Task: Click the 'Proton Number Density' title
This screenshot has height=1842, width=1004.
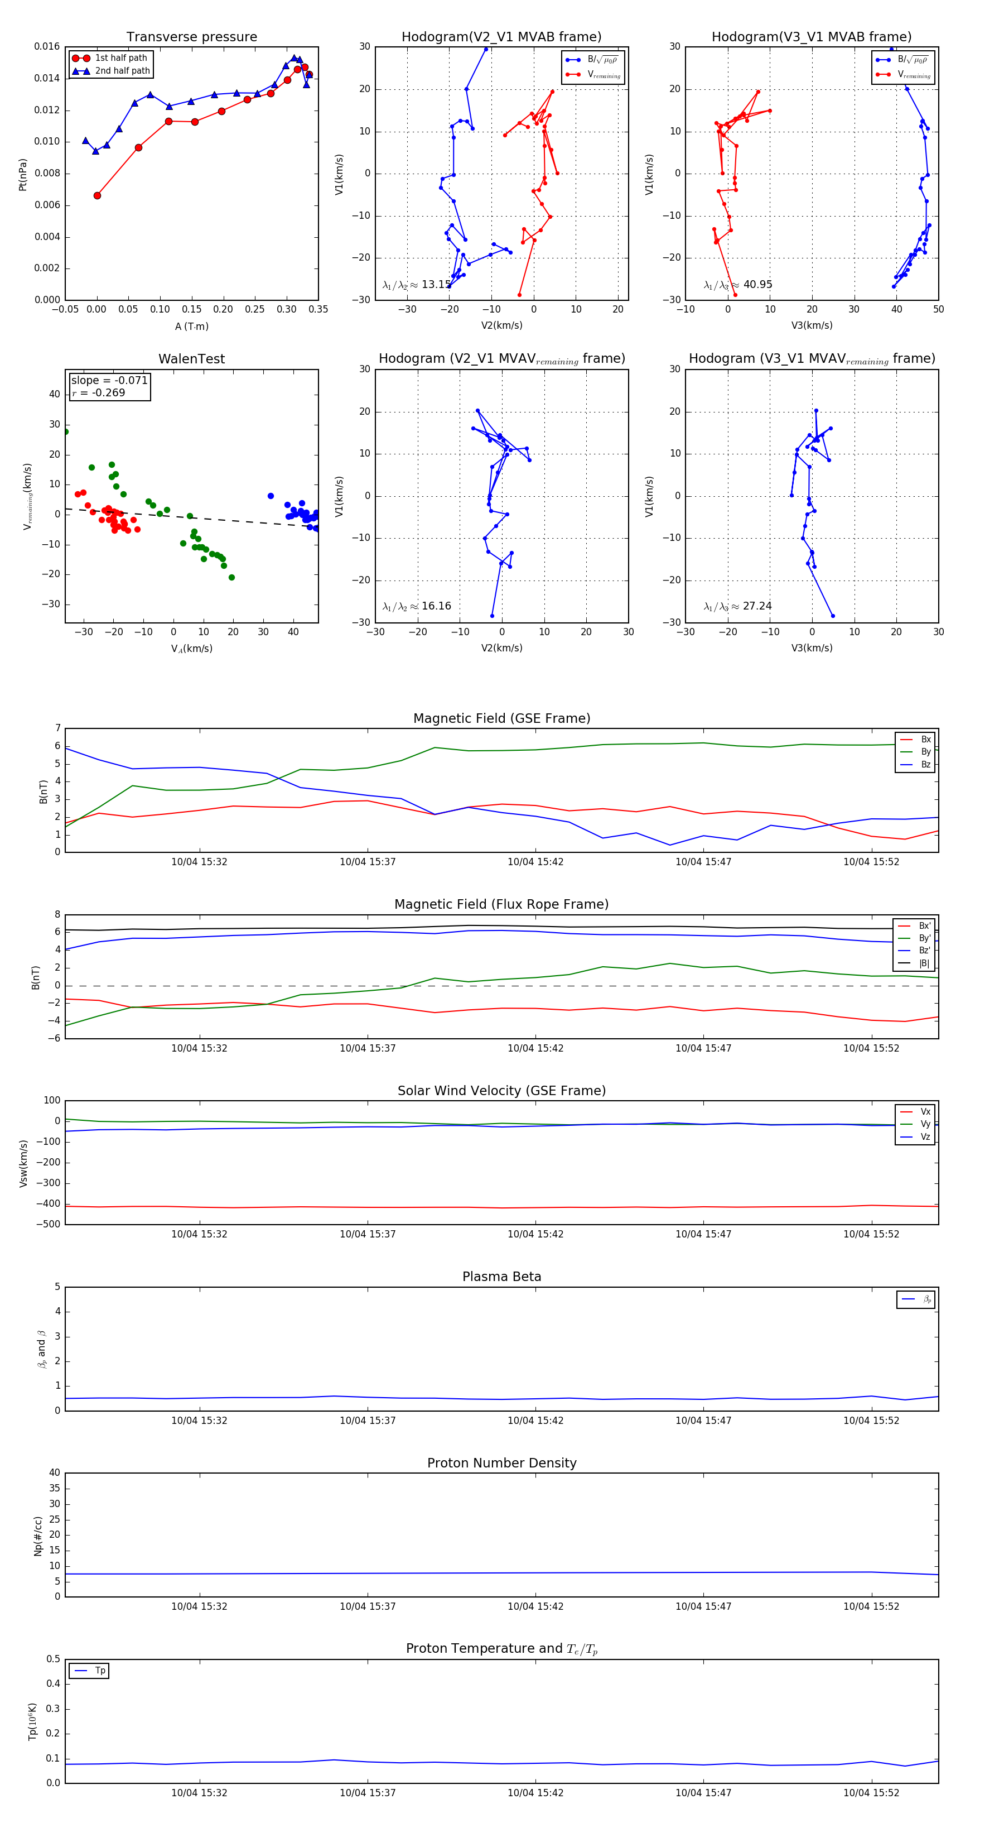Action: coord(501,1463)
